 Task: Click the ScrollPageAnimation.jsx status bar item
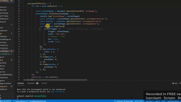coord(36,101)
